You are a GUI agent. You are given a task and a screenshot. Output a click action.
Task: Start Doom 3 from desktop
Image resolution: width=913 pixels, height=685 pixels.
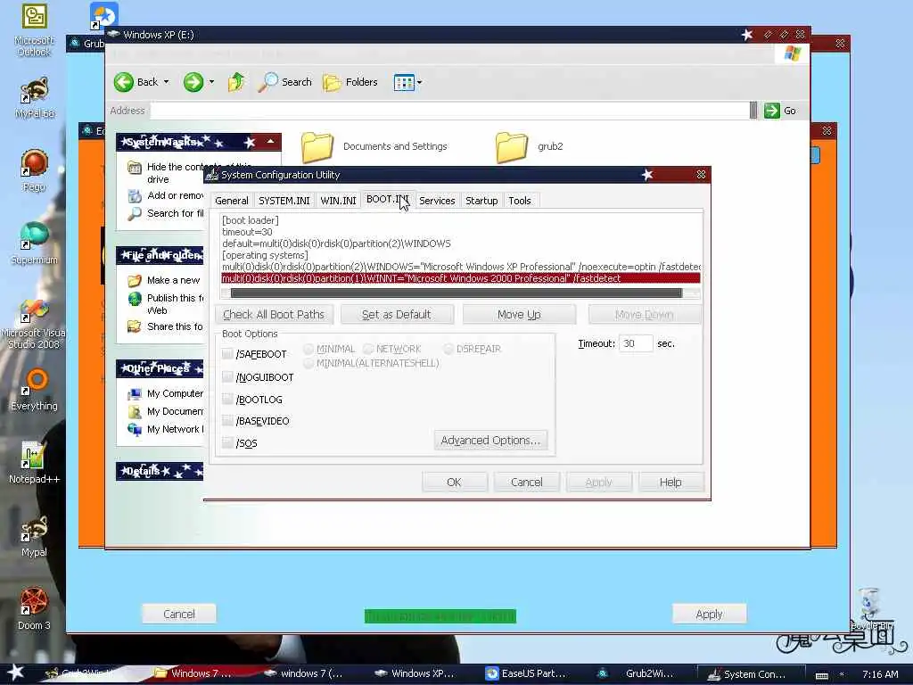click(x=35, y=609)
